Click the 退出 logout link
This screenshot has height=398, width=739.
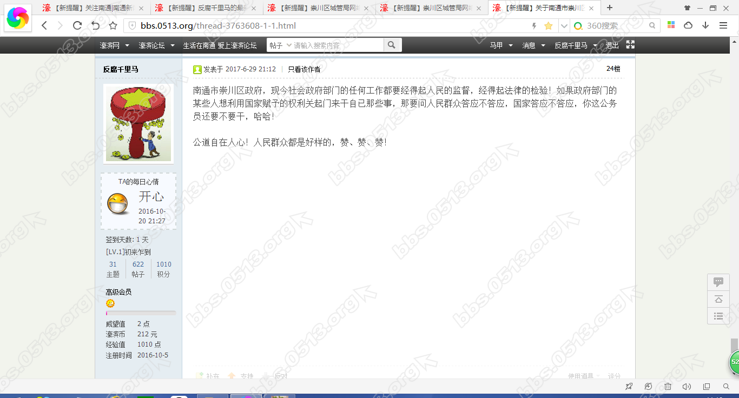coord(612,45)
